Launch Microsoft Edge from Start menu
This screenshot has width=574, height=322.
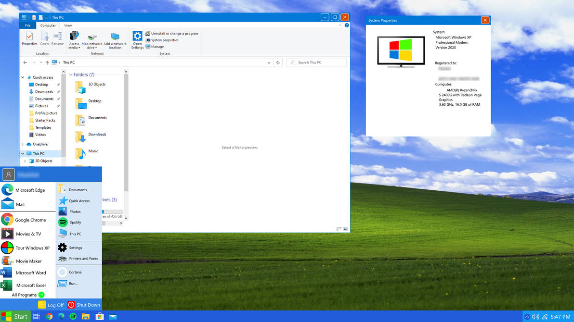[x=24, y=190]
